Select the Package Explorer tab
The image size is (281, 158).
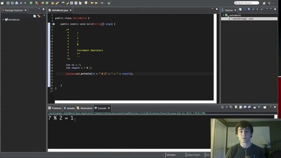point(14,11)
